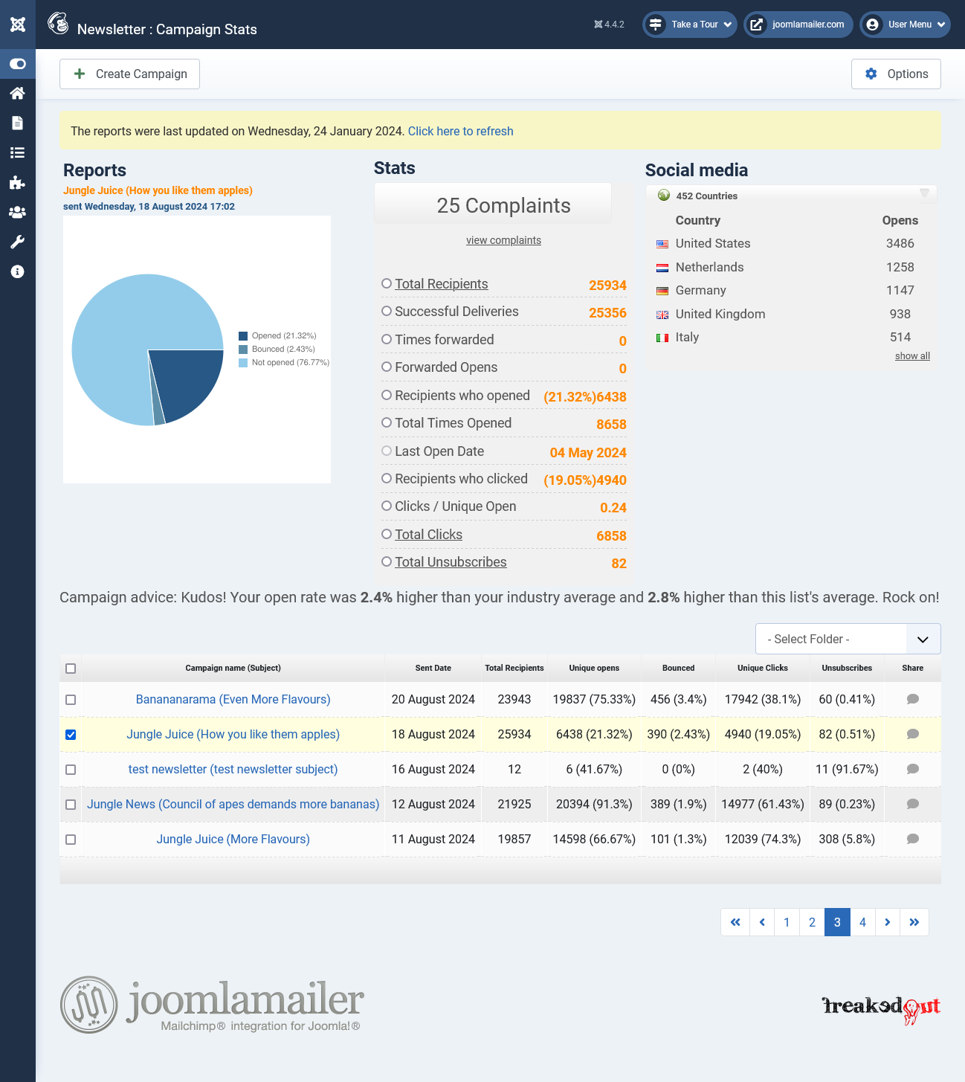Go to page 1 in pagination
The image size is (965, 1082).
(x=787, y=922)
